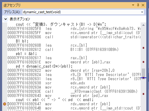Click the std::operator<< call line
This screenshot has height=111, width=149.
coord(74,37)
